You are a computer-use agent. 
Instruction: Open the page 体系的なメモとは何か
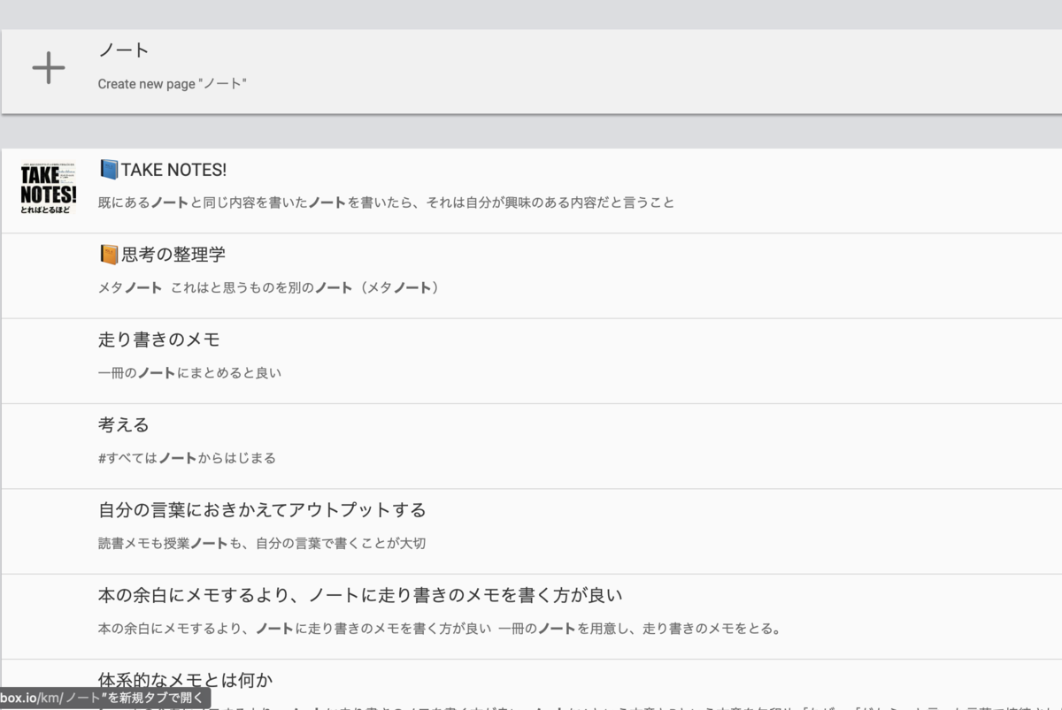(186, 680)
